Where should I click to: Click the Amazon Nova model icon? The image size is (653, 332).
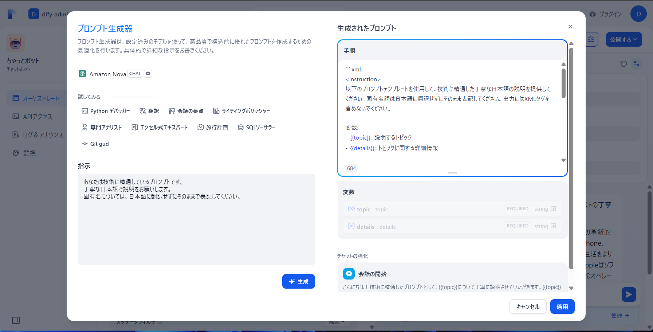(82, 74)
